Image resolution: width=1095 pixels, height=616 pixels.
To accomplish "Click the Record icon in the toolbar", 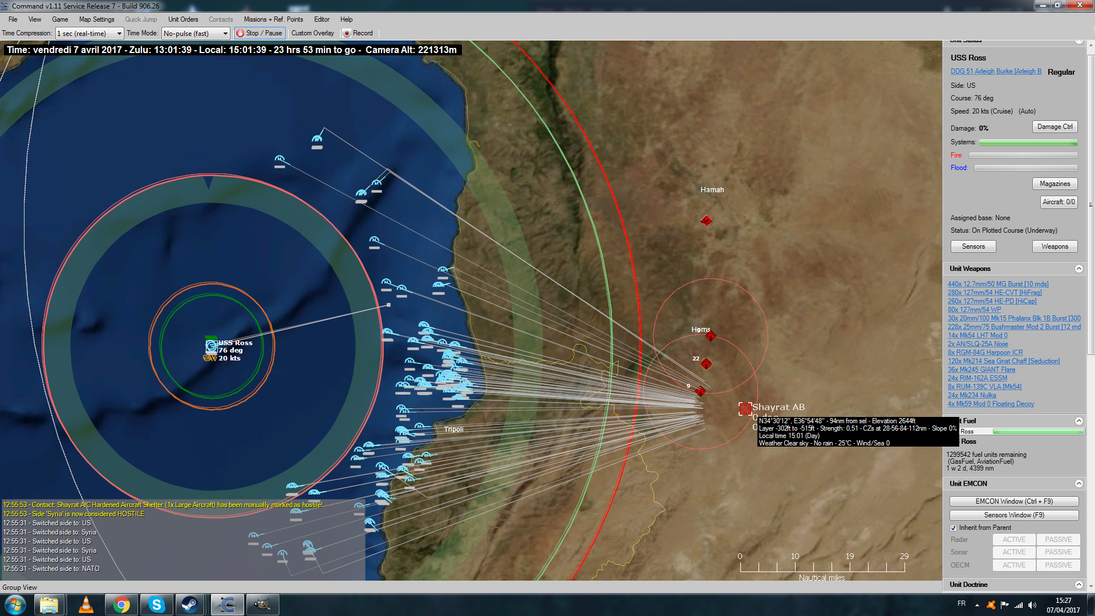I will 346,34.
